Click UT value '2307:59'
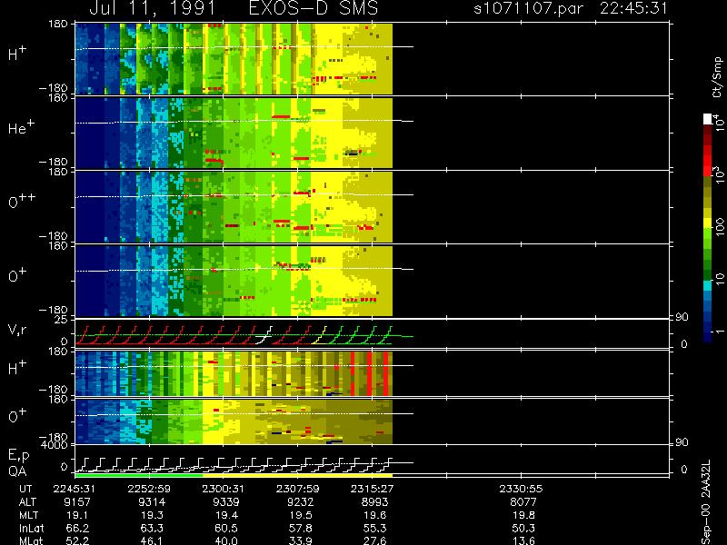727x545 pixels. point(298,489)
